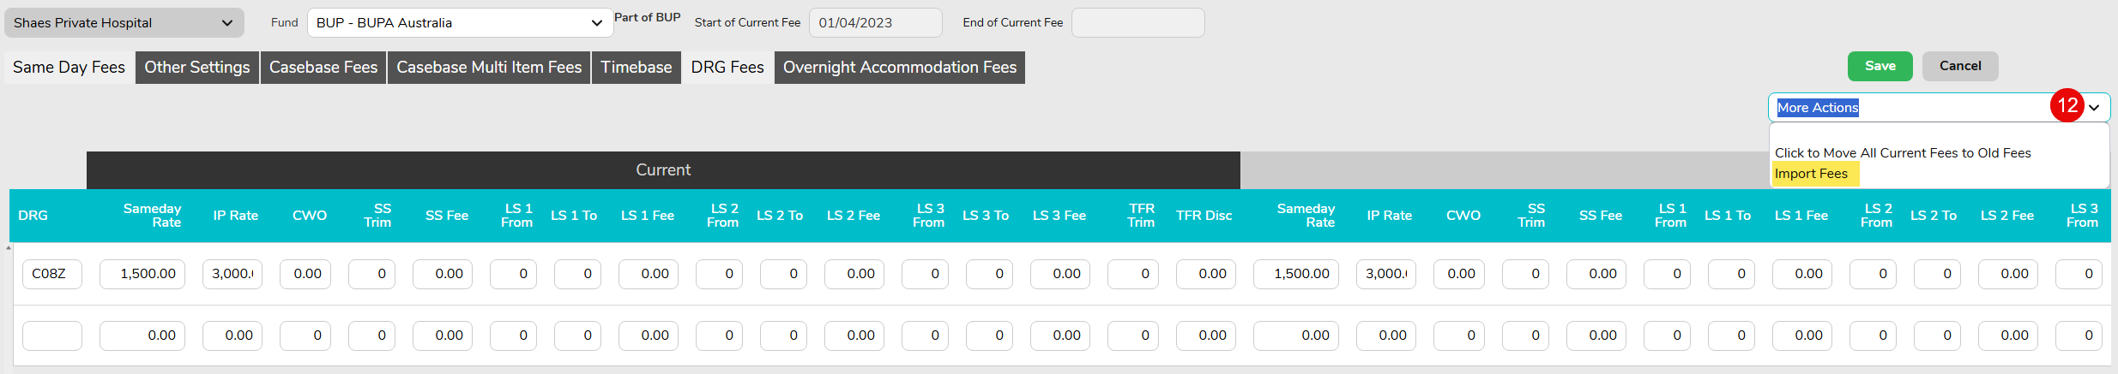This screenshot has height=374, width=2118.
Task: Focus the End of Current Fee field
Action: (x=1137, y=23)
